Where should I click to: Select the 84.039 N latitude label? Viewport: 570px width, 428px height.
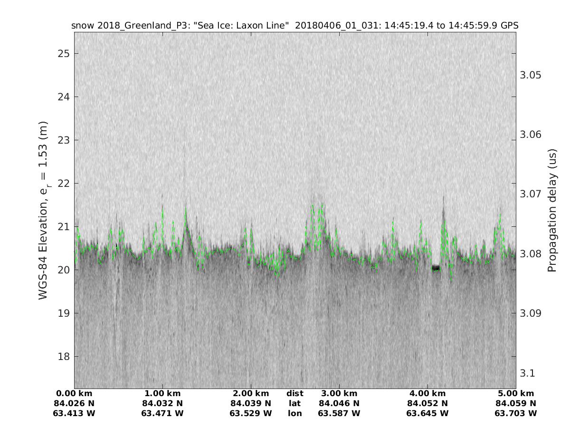(x=251, y=403)
